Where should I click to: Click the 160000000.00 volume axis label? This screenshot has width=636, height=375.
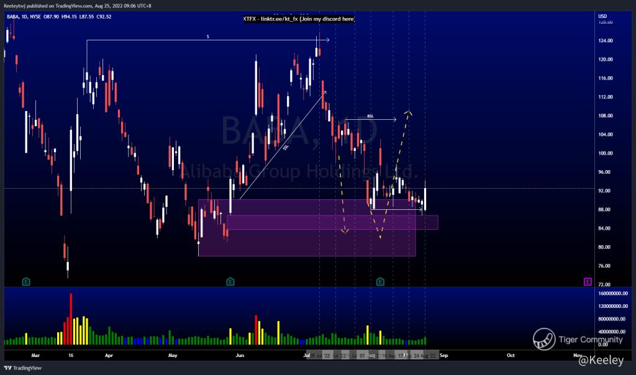pos(613,293)
